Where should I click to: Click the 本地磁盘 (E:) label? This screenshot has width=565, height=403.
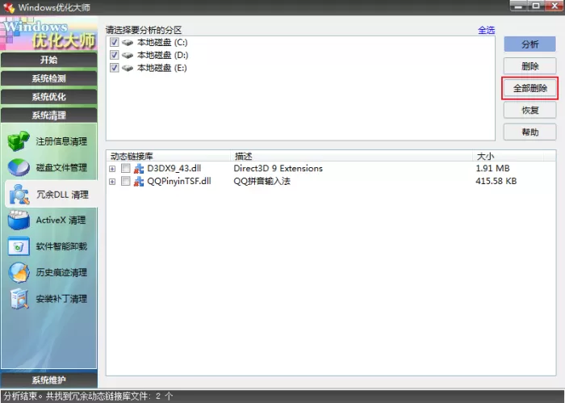click(161, 68)
